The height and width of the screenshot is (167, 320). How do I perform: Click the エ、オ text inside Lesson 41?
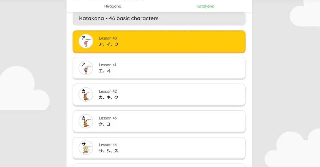pyautogui.click(x=104, y=71)
